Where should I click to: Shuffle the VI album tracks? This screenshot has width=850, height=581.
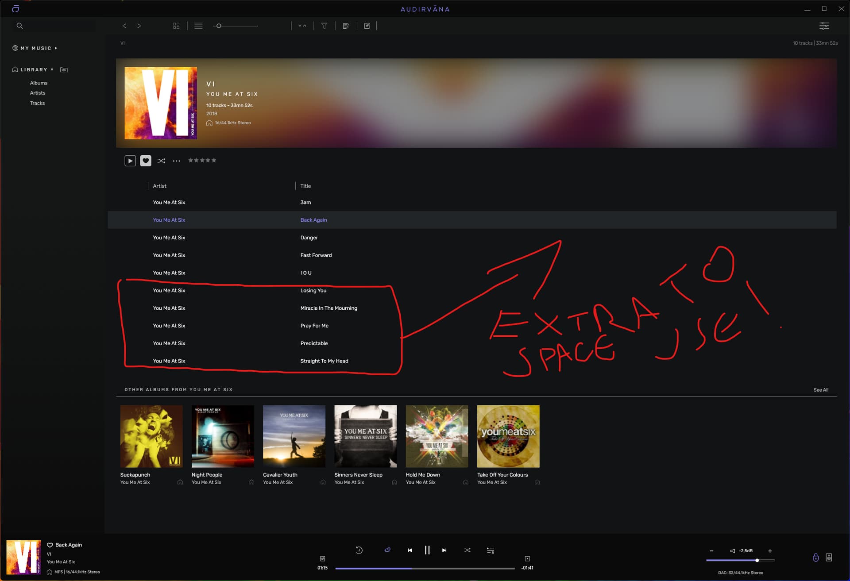point(161,161)
